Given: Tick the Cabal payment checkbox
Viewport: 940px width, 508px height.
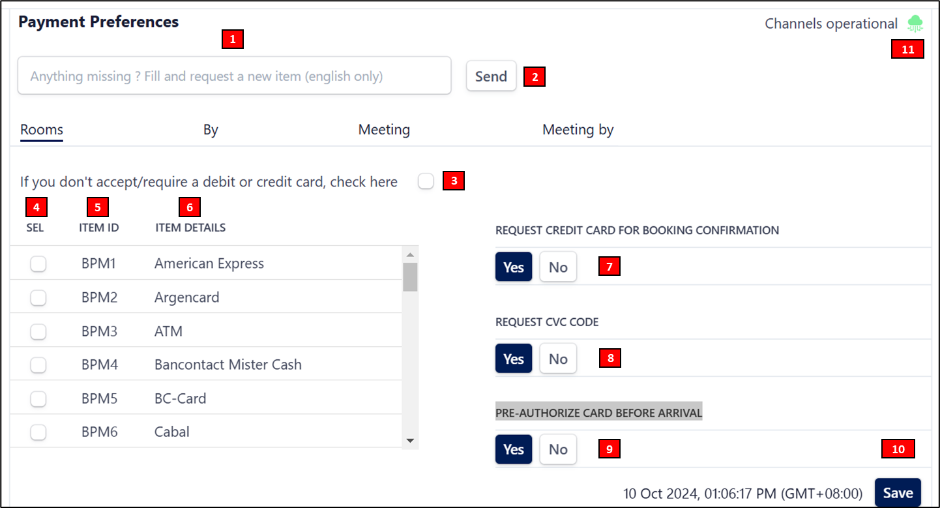Looking at the screenshot, I should pos(38,432).
